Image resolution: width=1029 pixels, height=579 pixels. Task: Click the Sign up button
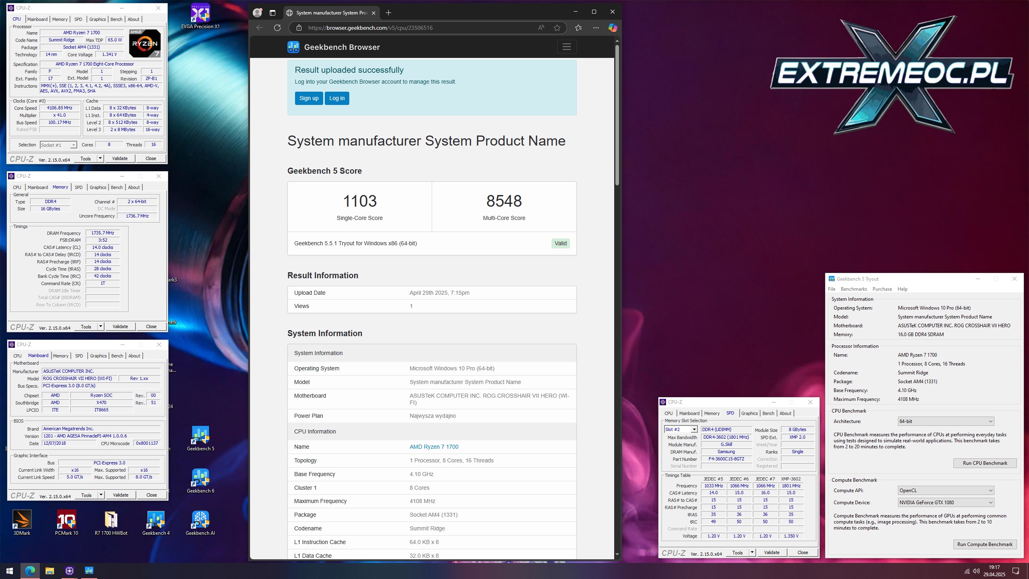pyautogui.click(x=309, y=98)
